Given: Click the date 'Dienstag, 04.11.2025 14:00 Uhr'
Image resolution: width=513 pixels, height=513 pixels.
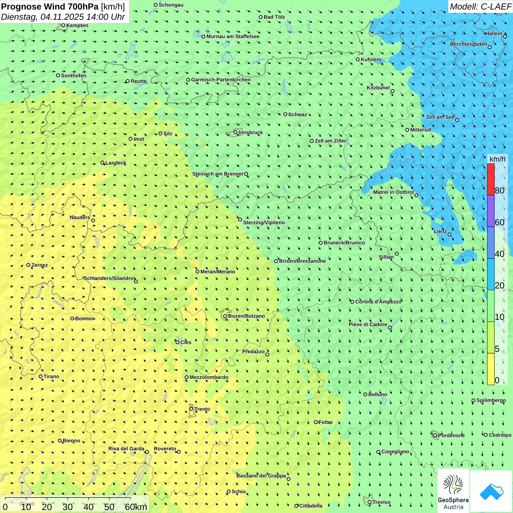Looking at the screenshot, I should pos(63,17).
